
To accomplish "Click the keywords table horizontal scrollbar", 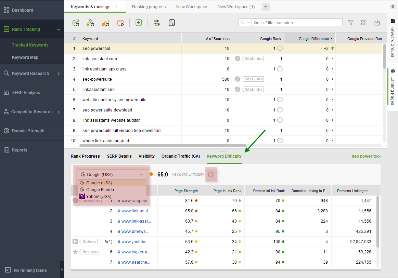I will [163, 146].
